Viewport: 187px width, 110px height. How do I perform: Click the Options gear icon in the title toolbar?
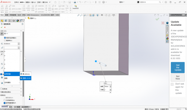(x=103, y=2)
